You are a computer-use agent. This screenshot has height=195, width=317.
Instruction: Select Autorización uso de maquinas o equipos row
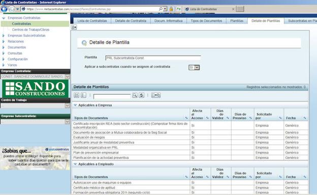coord(190,182)
